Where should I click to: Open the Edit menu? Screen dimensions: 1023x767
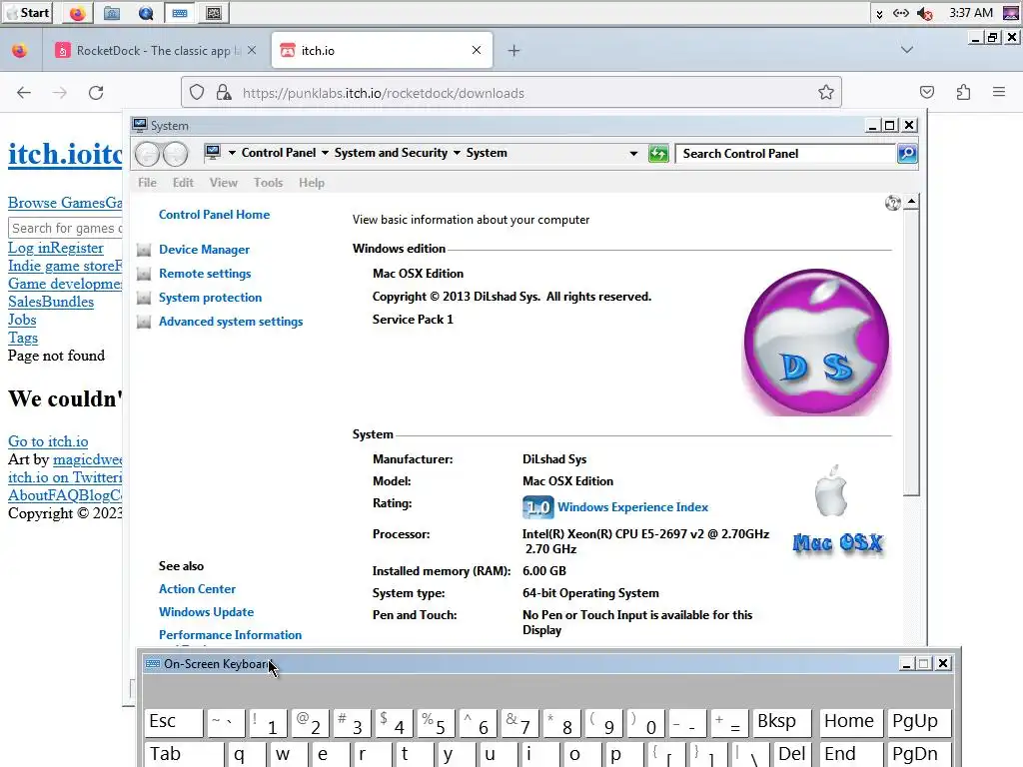184,183
